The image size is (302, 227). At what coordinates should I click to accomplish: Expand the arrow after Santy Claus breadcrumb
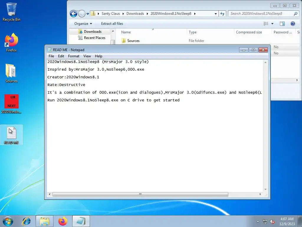click(x=123, y=14)
